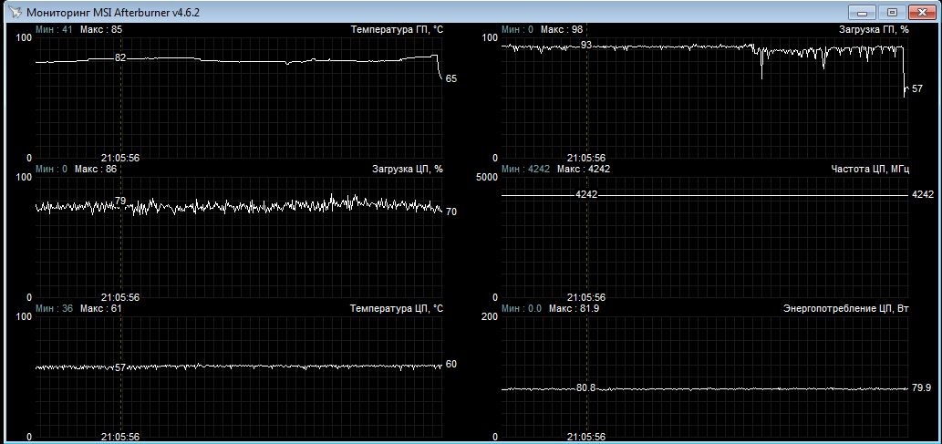Click timestamp 21:05:56 under CPU temperature graph
The image size is (942, 444).
click(x=120, y=437)
